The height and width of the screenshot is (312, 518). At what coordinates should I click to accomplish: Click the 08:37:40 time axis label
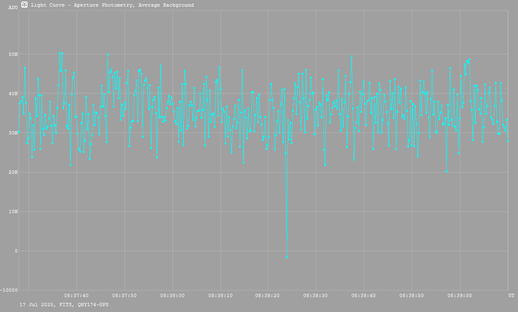point(77,295)
